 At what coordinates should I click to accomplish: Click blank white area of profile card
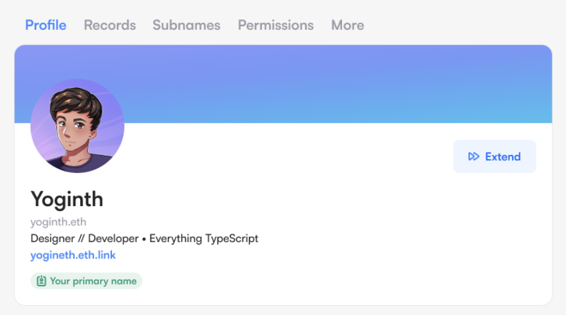[373, 249]
